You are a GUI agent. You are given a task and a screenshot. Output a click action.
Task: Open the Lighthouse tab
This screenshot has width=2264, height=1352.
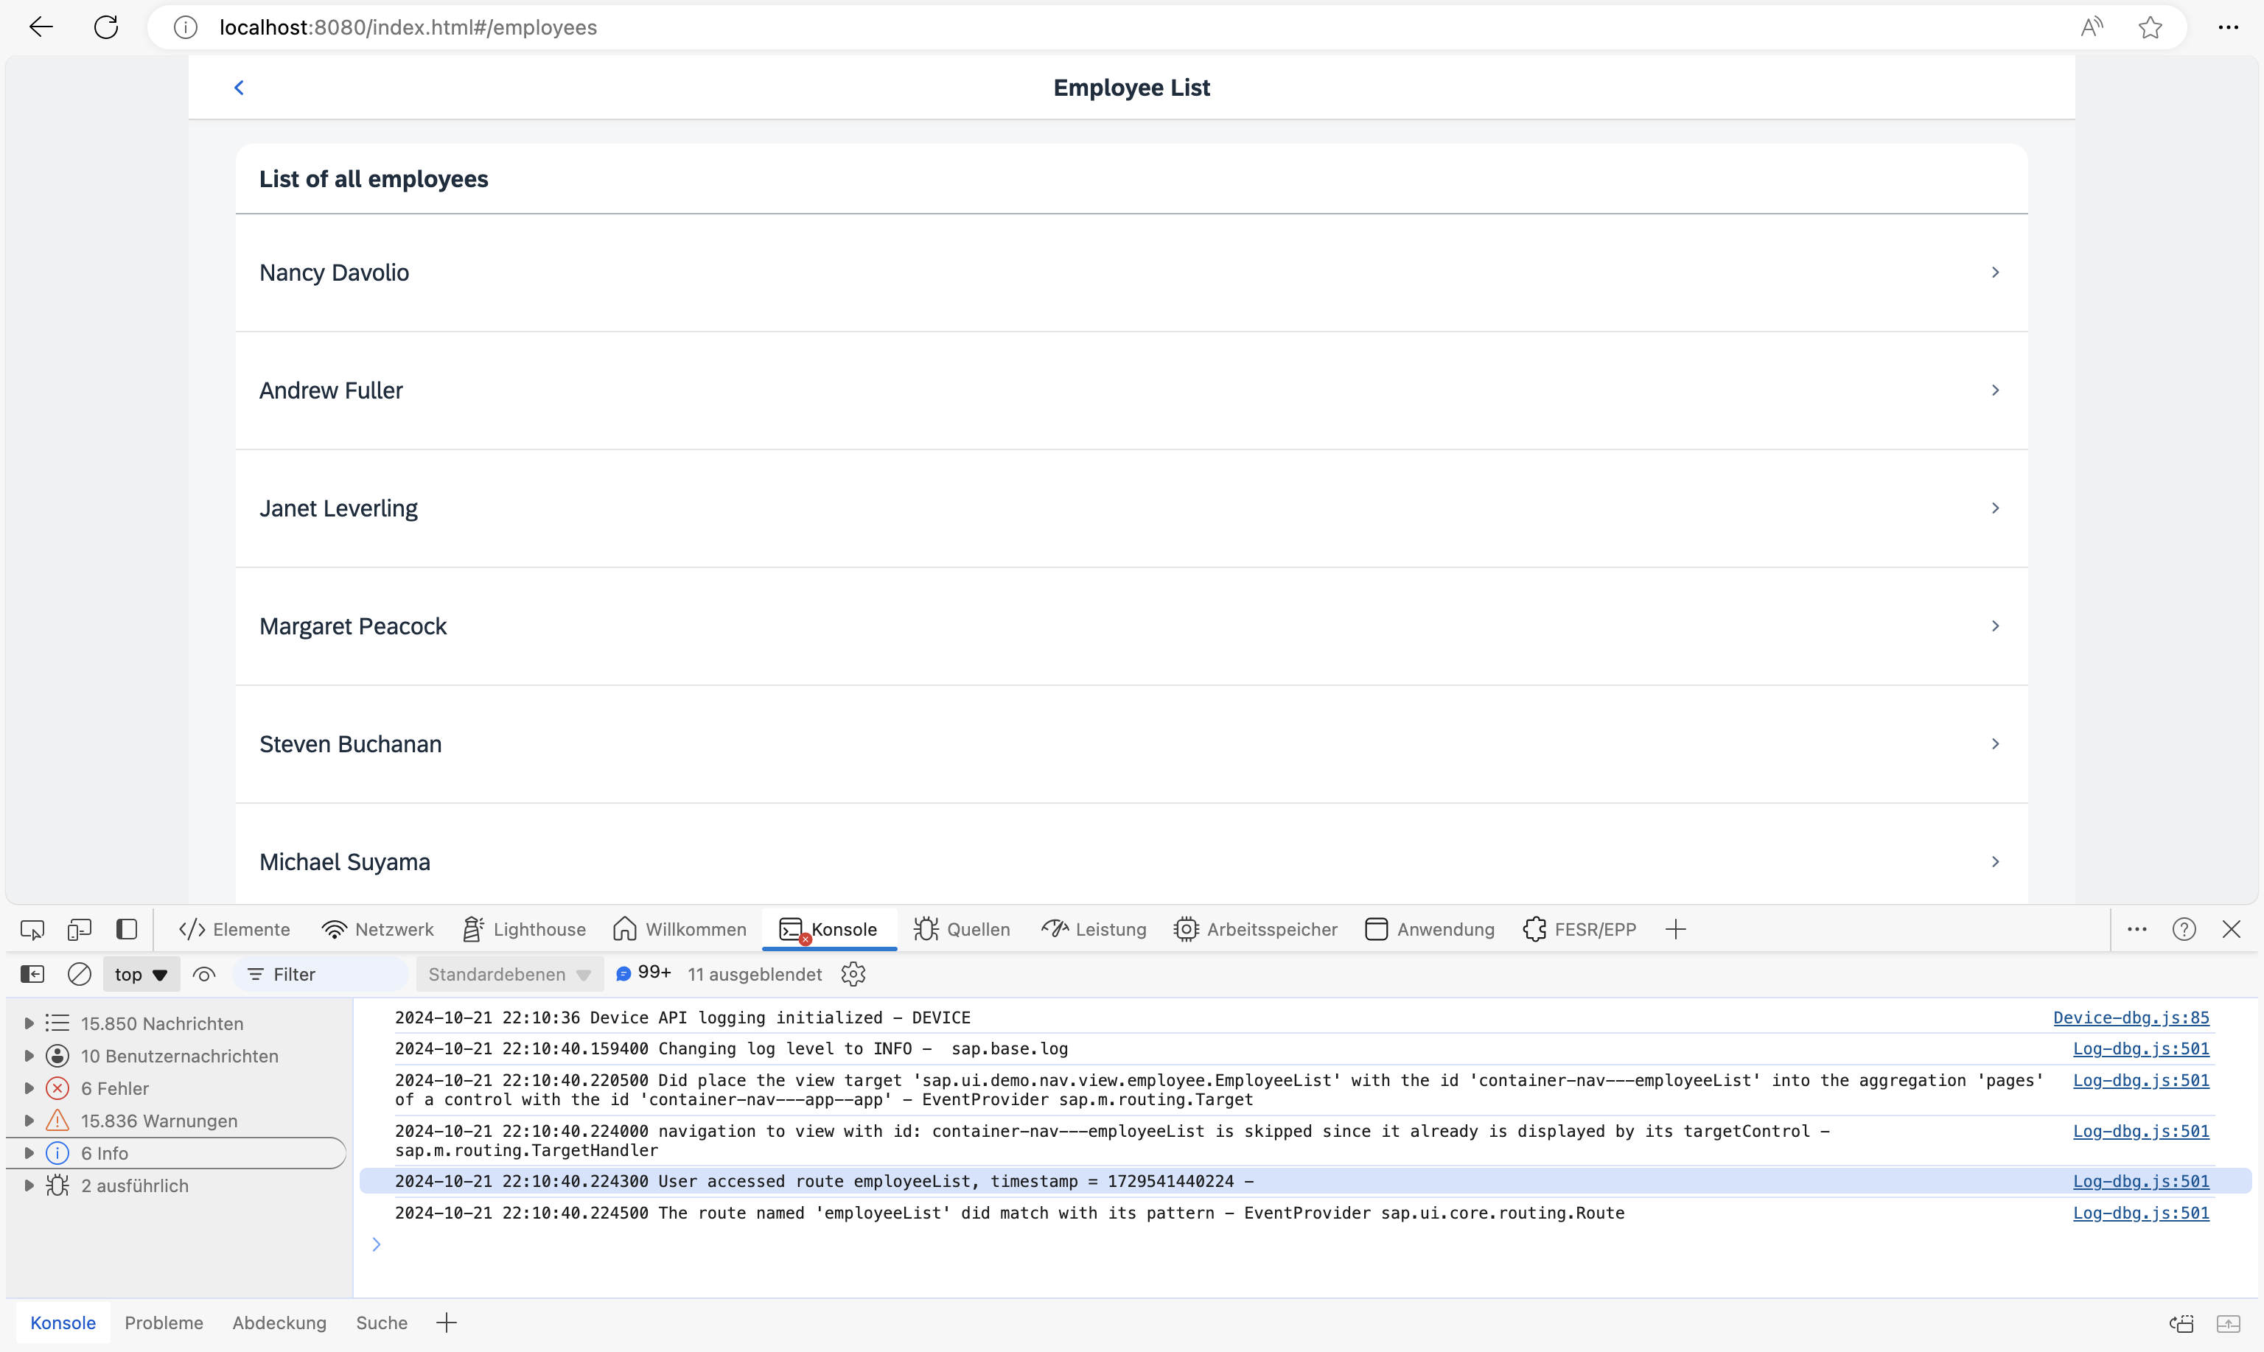coord(524,929)
